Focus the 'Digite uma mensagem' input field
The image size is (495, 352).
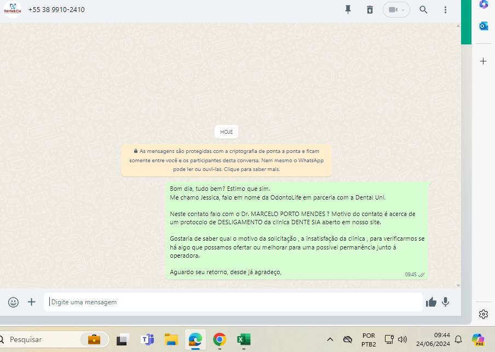[233, 302]
